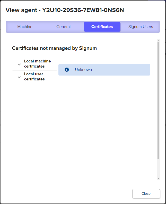Switch to the Machine tab

point(25,27)
